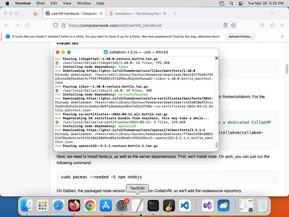The width and height of the screenshot is (289, 217).
Task: Open Stage Manager window icon in menu bar
Action: click(x=222, y=3)
